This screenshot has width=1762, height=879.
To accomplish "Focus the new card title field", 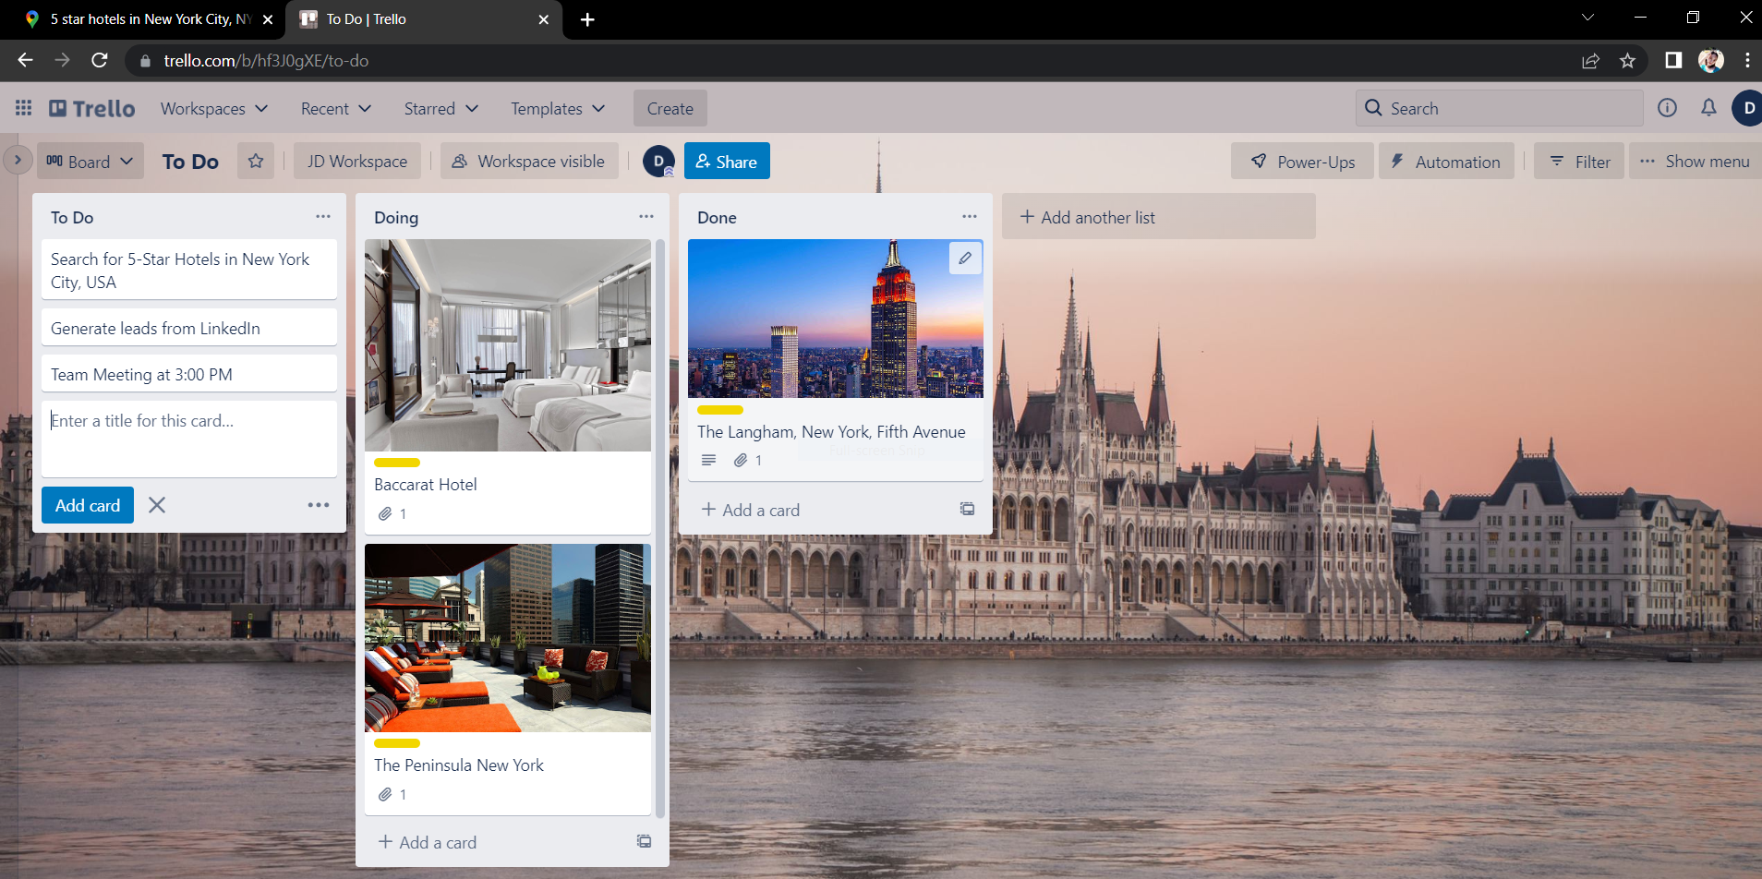I will [189, 439].
